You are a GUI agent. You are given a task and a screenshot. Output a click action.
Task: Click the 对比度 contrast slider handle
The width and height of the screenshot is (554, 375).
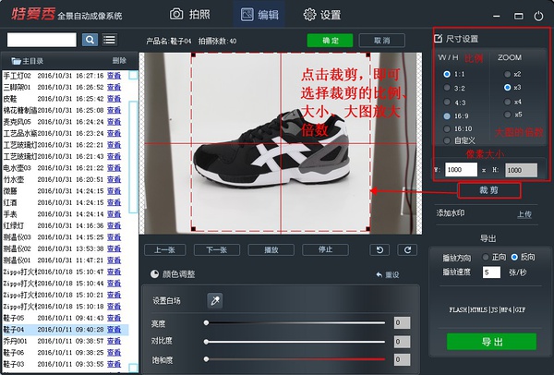206,342
